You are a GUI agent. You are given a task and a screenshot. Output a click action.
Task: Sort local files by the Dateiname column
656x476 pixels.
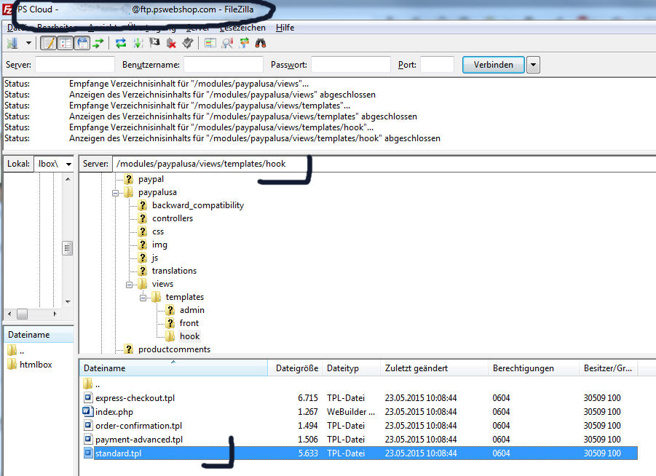click(x=39, y=335)
